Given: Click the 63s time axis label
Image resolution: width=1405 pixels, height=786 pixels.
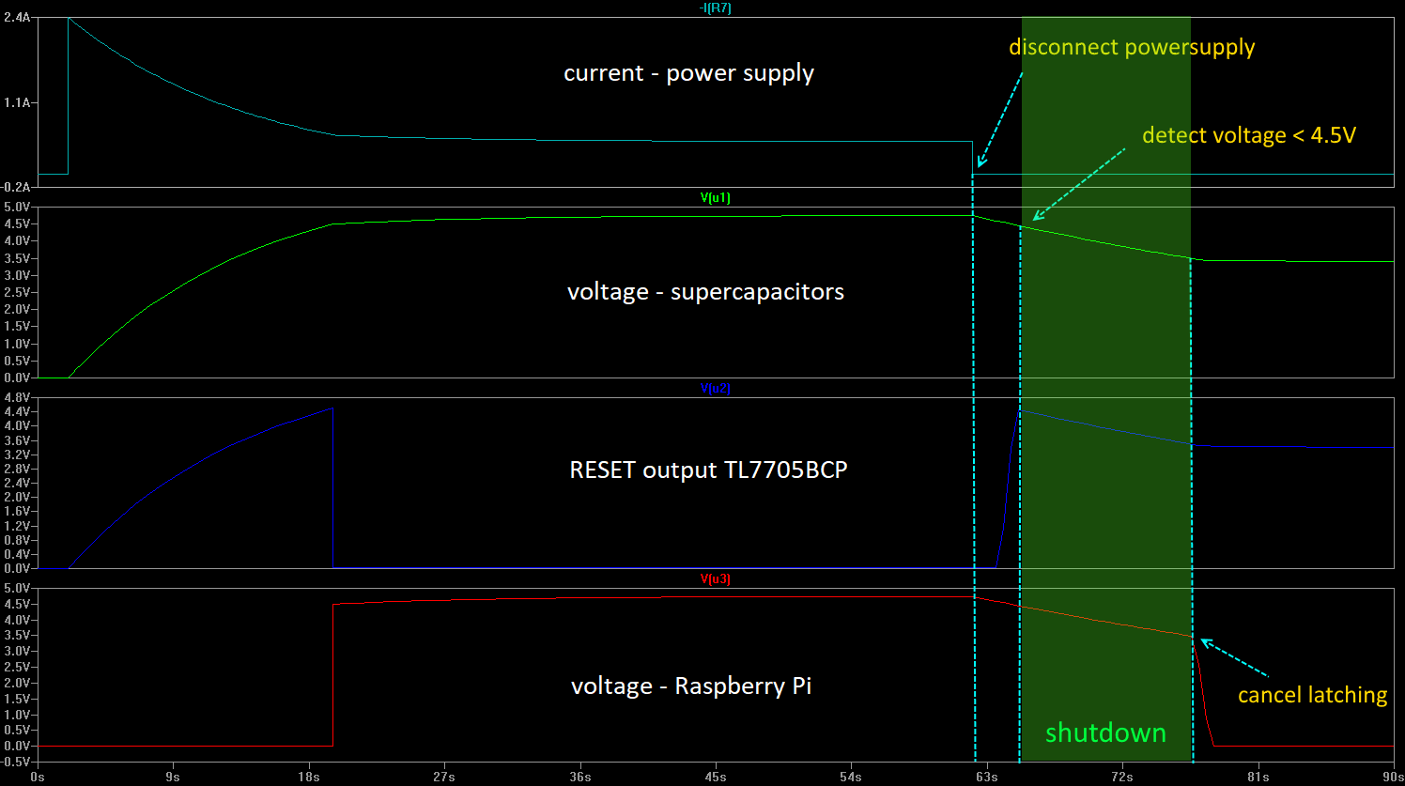Looking at the screenshot, I should click(x=987, y=777).
